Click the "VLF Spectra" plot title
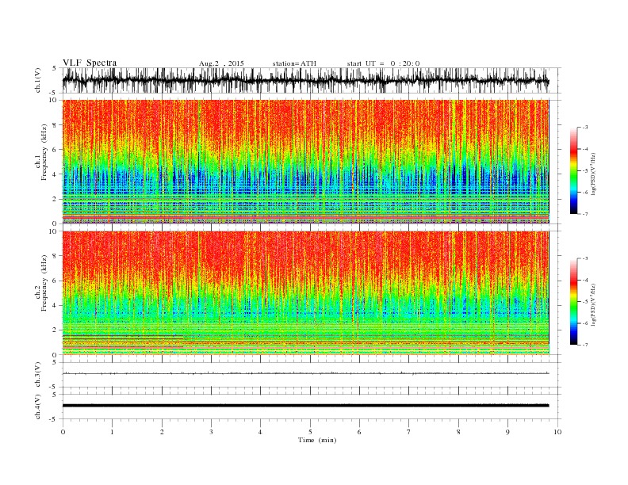Image resolution: width=628 pixels, height=485 pixels. [x=90, y=63]
